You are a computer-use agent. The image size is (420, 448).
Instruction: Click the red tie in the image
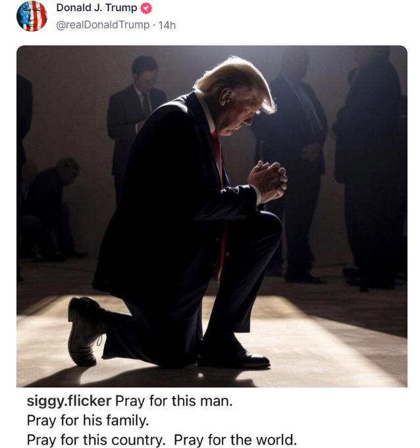click(x=217, y=148)
